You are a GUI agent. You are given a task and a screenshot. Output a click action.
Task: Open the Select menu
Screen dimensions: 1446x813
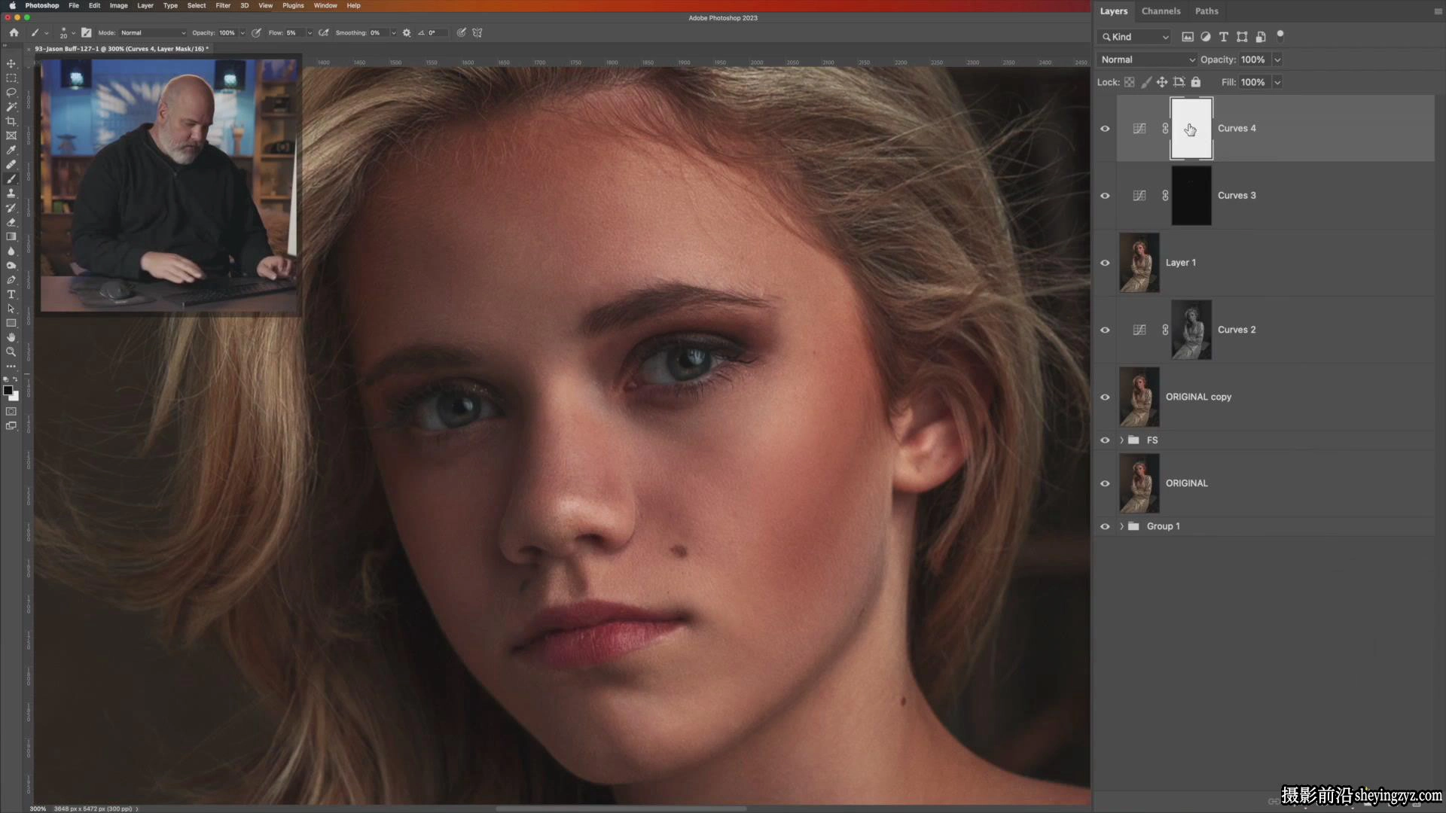[197, 5]
